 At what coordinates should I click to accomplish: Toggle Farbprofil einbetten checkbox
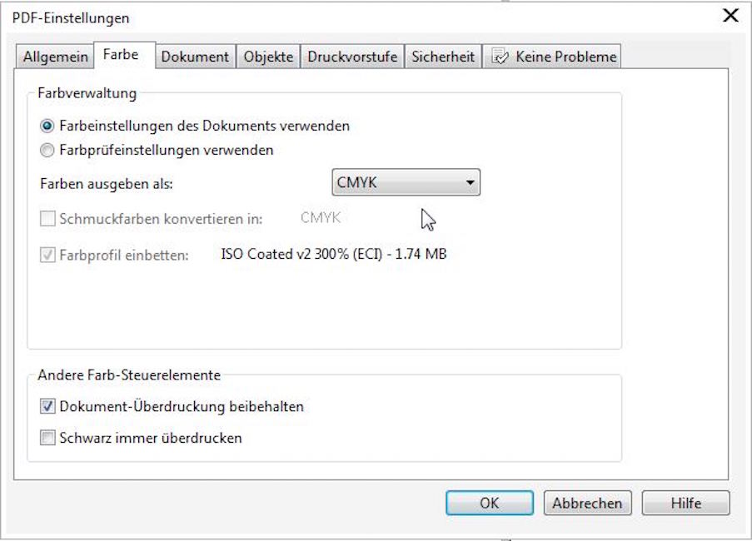(x=47, y=255)
